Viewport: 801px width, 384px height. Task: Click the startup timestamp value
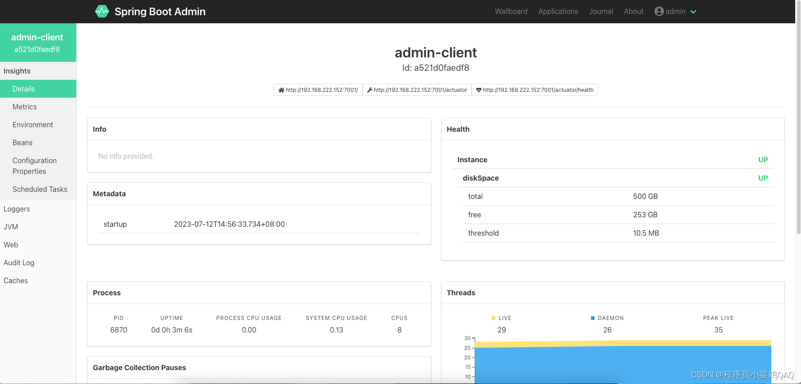(x=229, y=224)
